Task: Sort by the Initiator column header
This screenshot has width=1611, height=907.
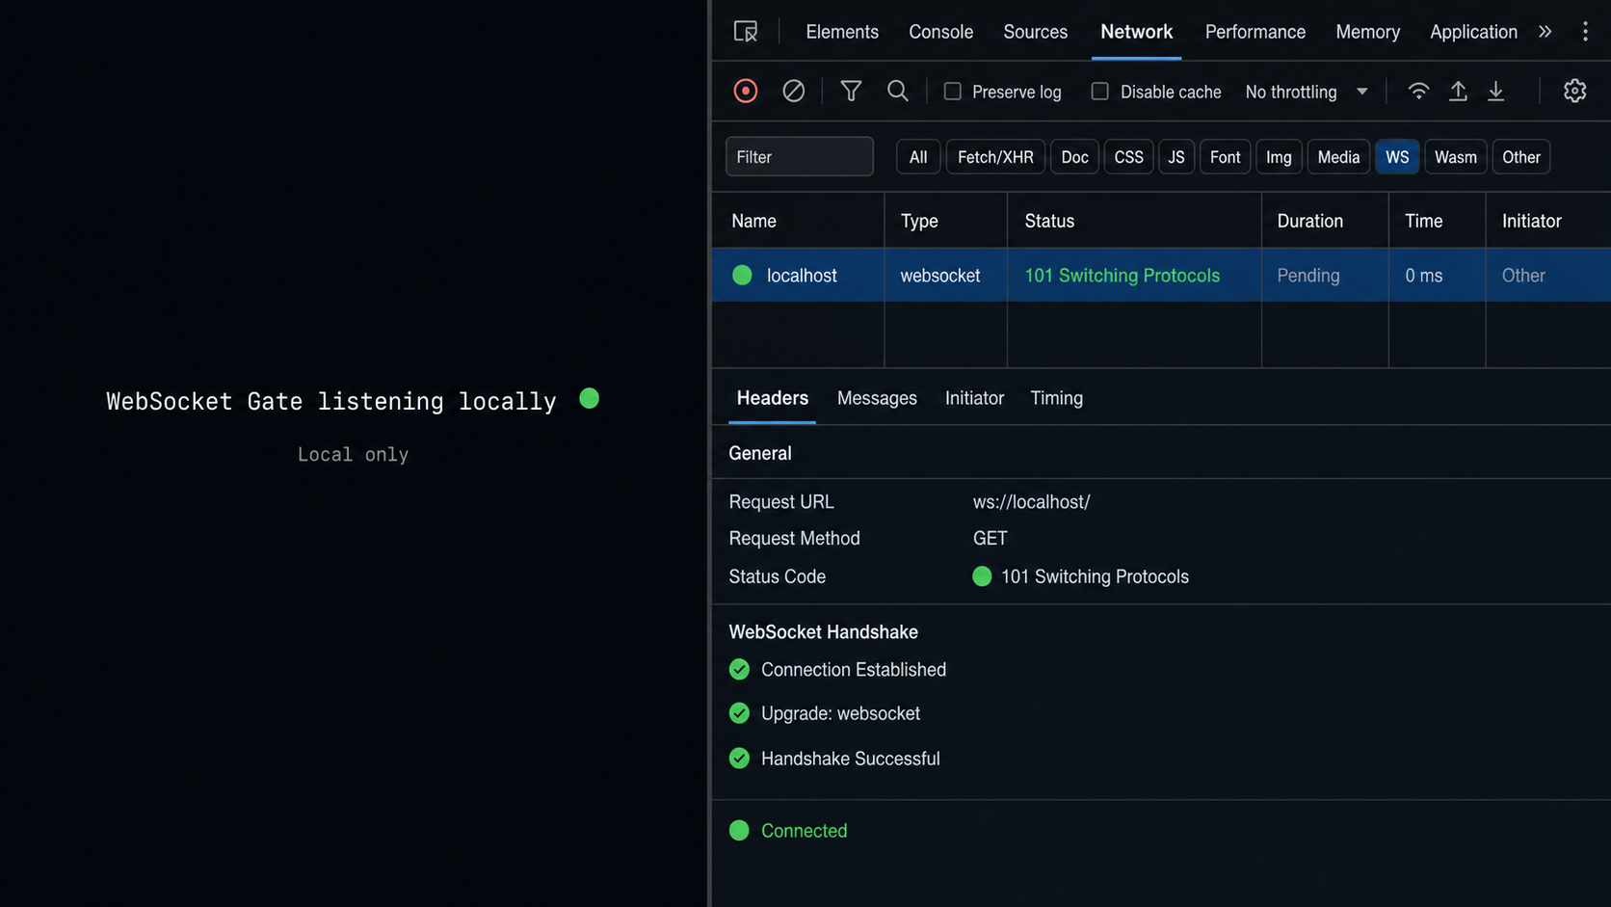Action: 1548,221
